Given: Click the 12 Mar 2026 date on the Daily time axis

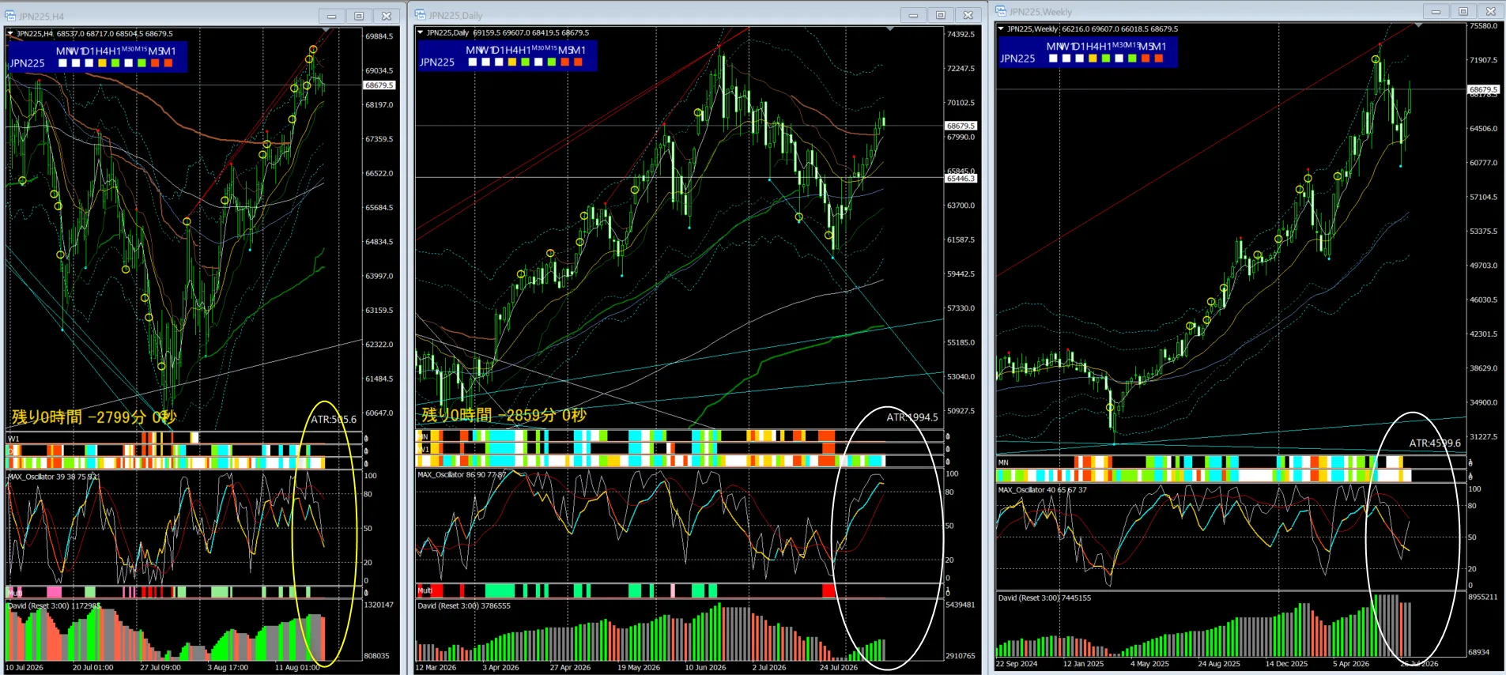Looking at the screenshot, I should point(436,668).
